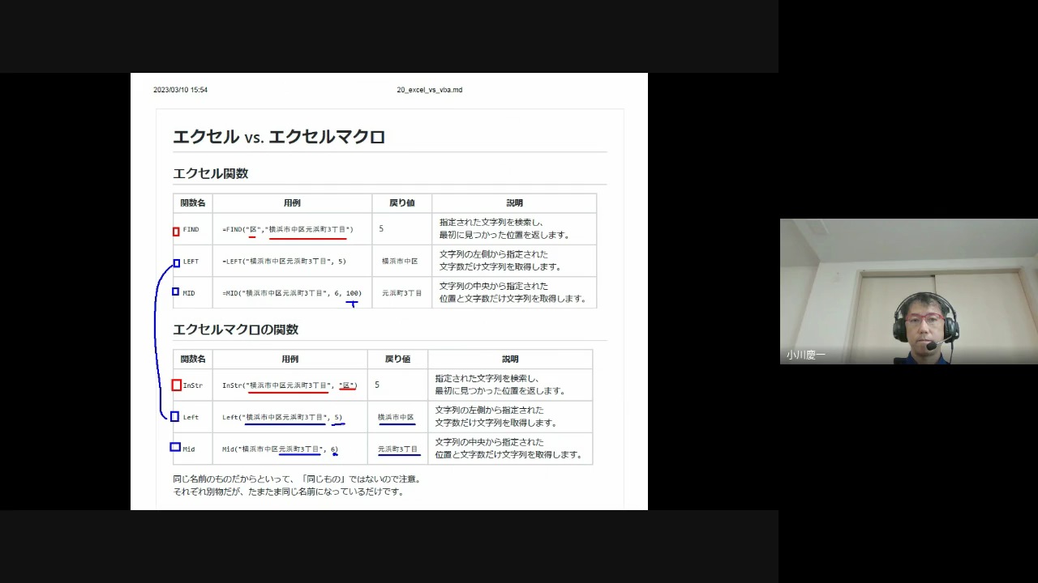Click the blue box beside uppercase LEFT
The image size is (1038, 583).
point(176,263)
